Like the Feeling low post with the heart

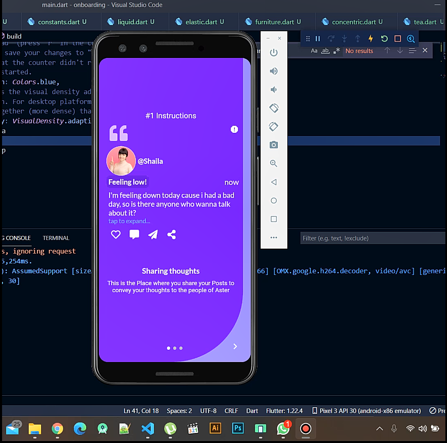(115, 234)
